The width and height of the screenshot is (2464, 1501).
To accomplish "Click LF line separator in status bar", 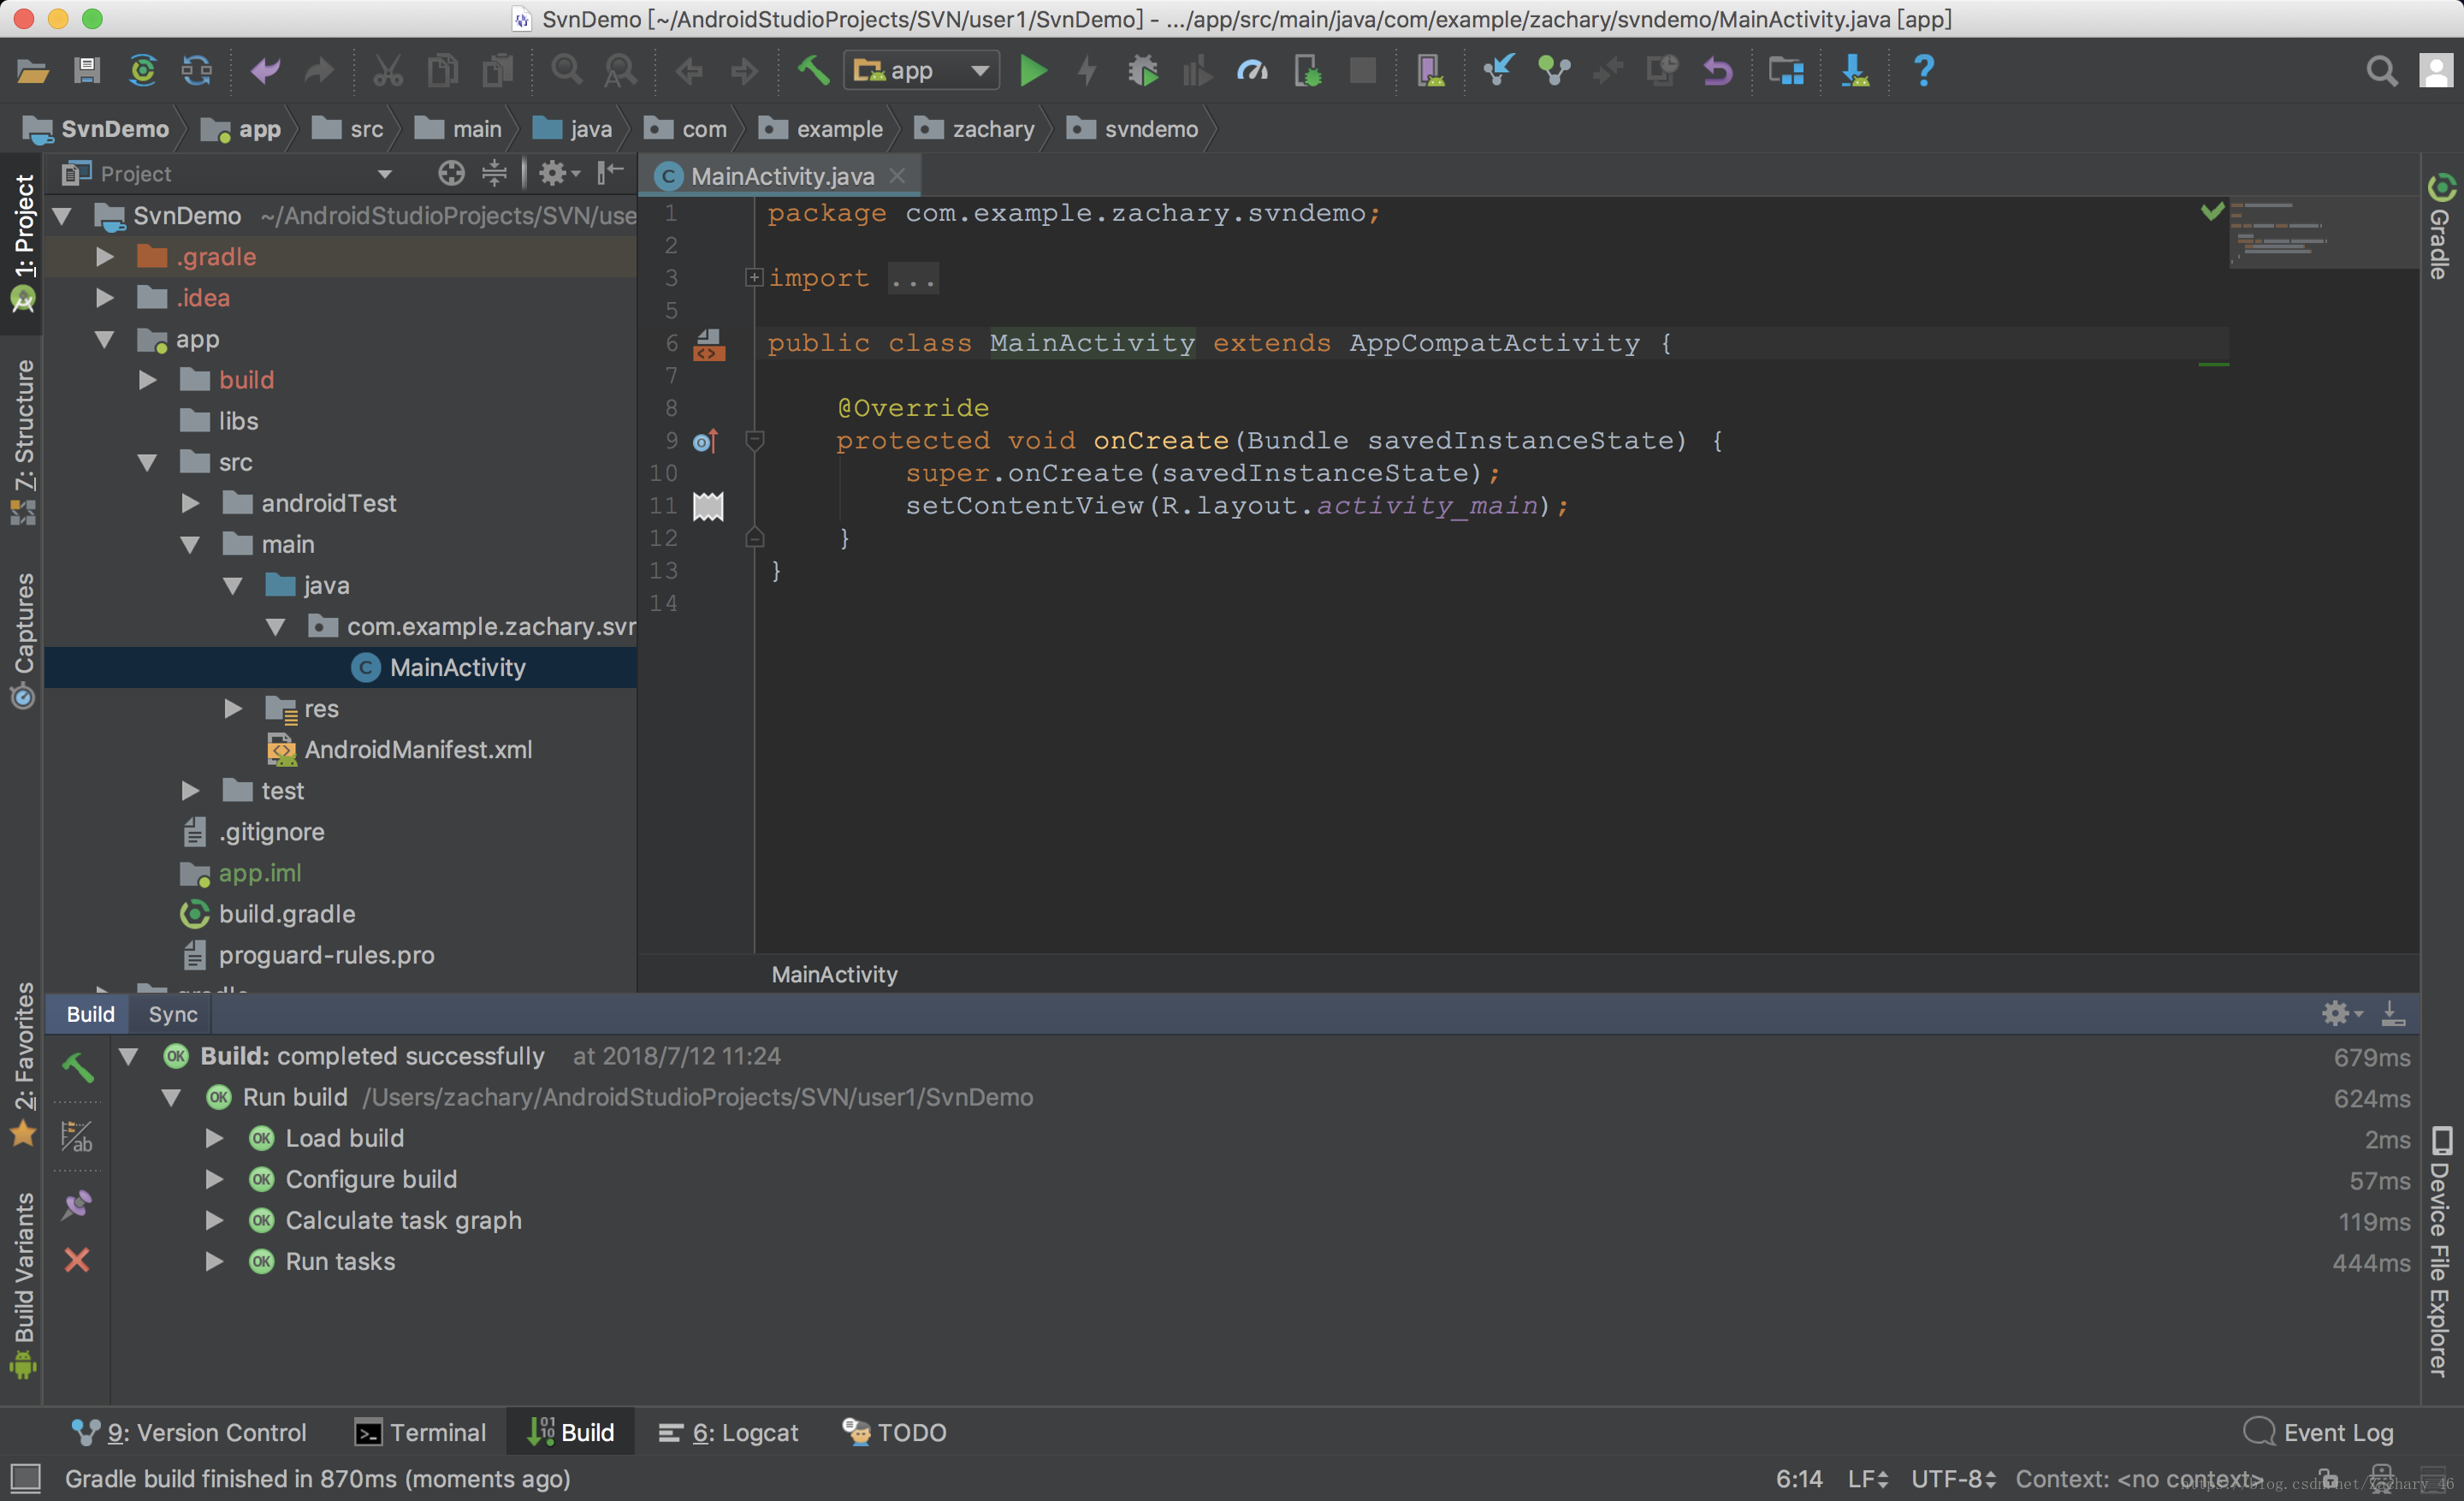I will pyautogui.click(x=1868, y=1478).
